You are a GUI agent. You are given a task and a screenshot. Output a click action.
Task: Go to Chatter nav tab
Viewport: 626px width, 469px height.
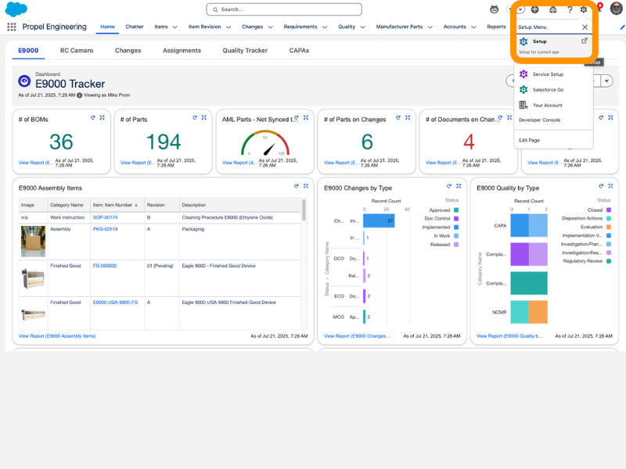(x=134, y=27)
